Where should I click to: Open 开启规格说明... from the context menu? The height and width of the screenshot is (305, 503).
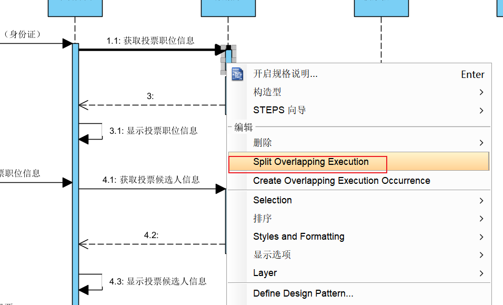359,74
